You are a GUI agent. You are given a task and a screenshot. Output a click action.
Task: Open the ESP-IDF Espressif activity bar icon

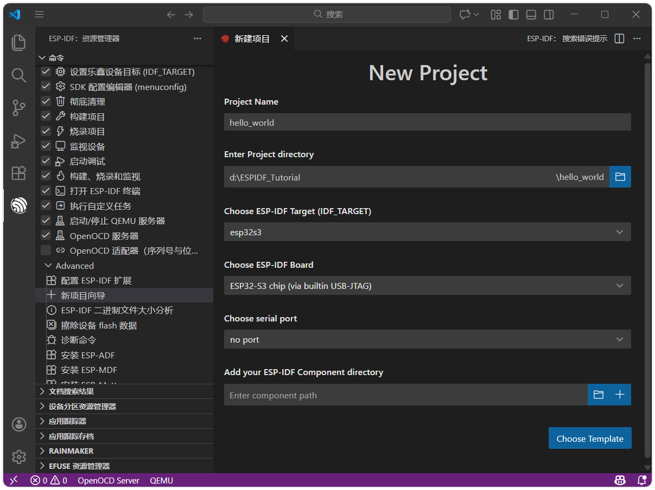(18, 205)
